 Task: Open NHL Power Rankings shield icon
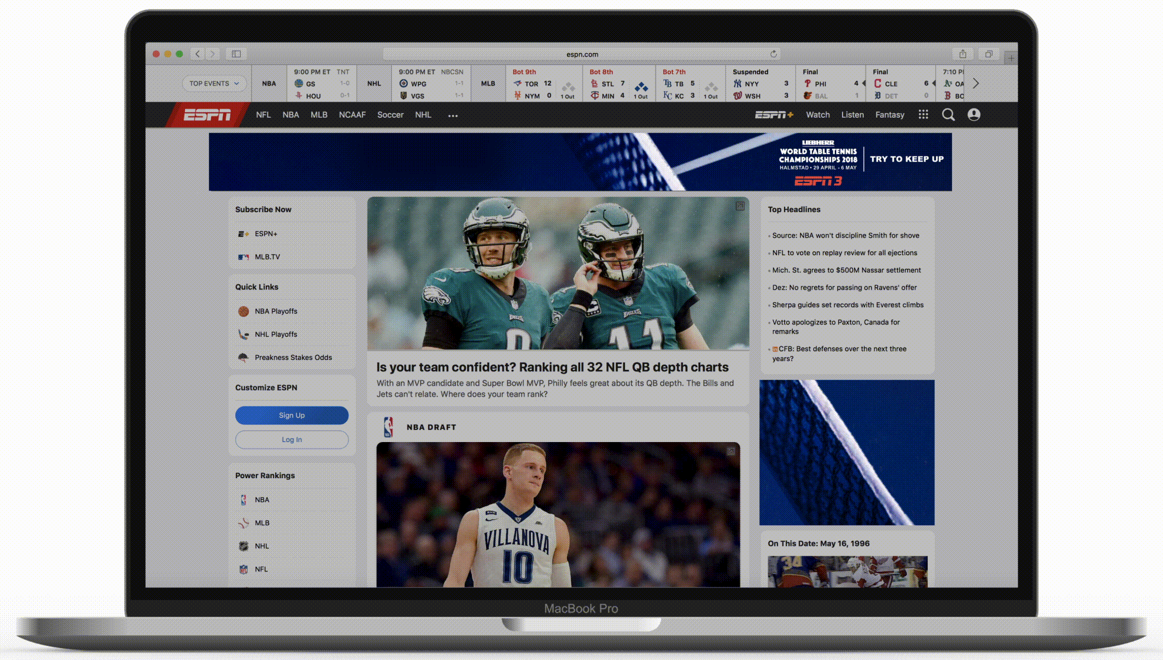pyautogui.click(x=243, y=546)
